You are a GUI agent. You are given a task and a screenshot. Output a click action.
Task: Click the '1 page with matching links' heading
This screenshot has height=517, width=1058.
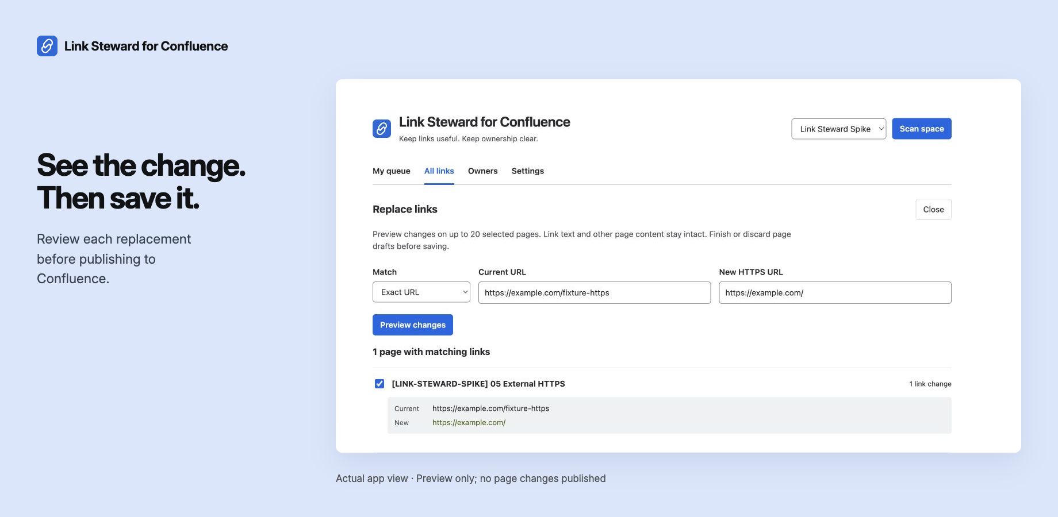point(431,352)
